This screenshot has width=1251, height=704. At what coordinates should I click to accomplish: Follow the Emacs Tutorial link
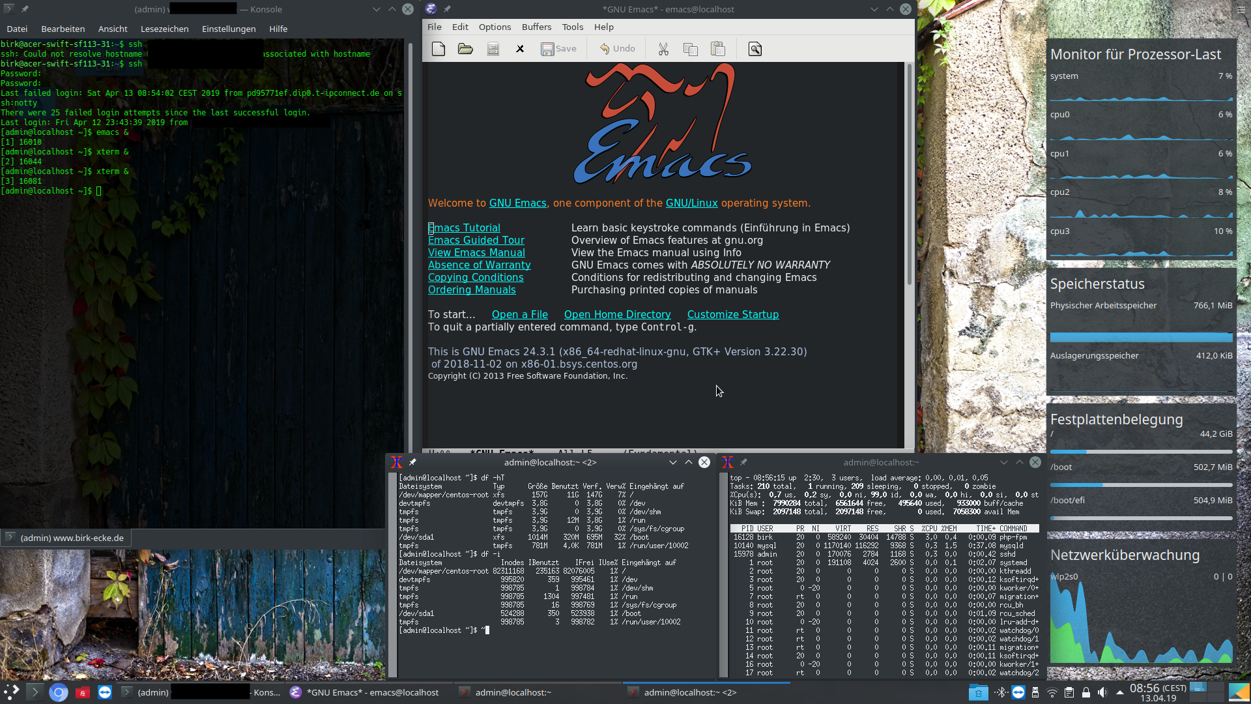pos(464,227)
